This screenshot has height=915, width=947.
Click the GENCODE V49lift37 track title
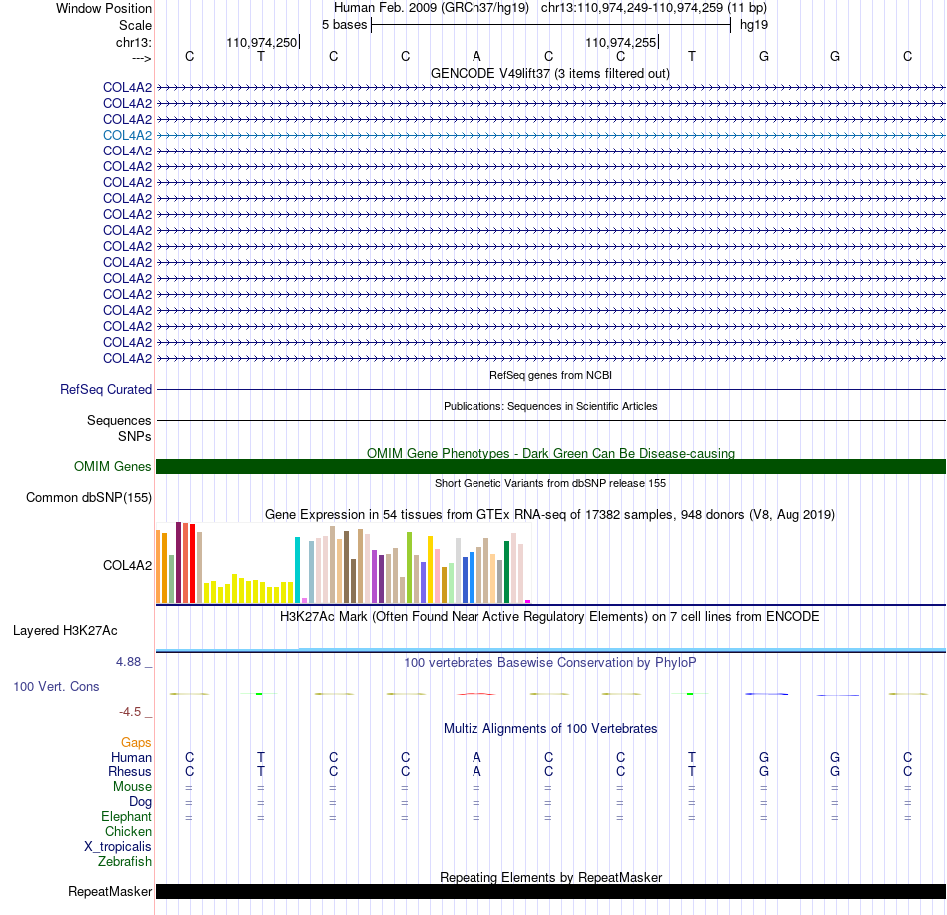[549, 73]
